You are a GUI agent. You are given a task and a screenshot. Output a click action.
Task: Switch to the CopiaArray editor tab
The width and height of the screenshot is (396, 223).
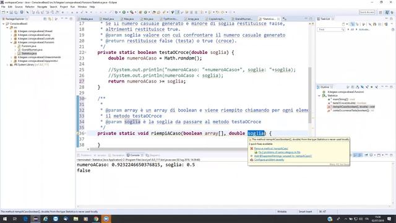217,19
